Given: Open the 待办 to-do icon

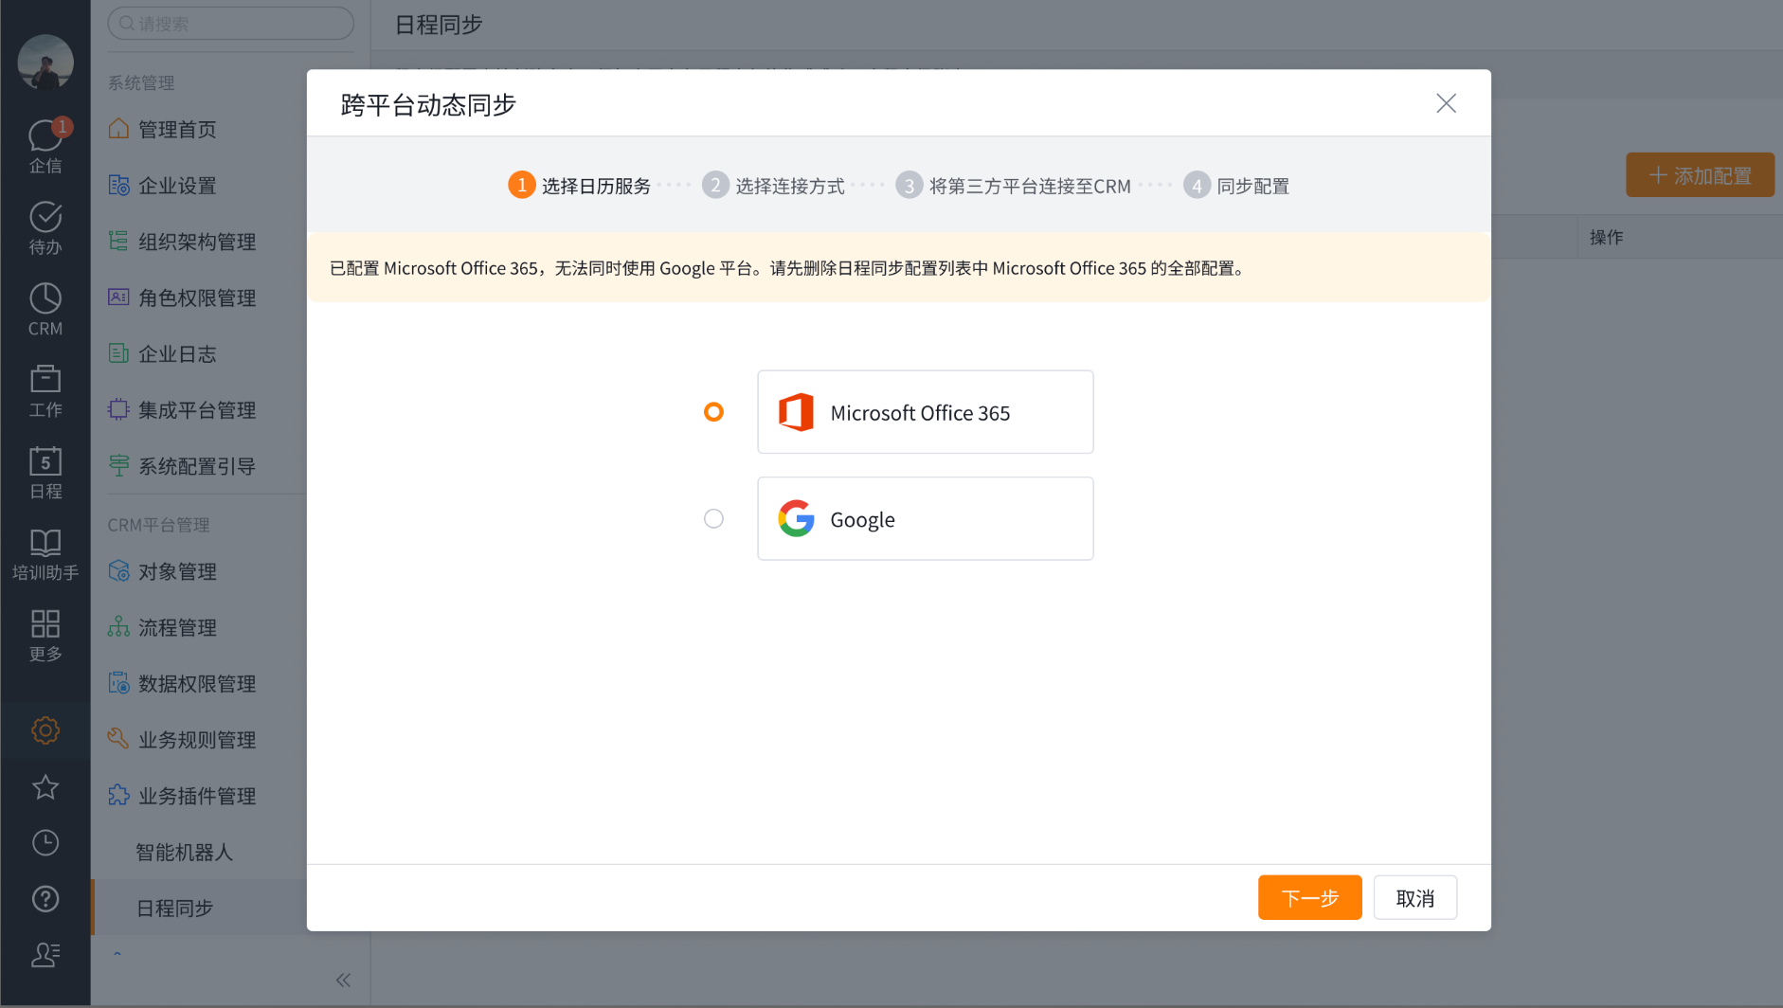Looking at the screenshot, I should pos(45,228).
